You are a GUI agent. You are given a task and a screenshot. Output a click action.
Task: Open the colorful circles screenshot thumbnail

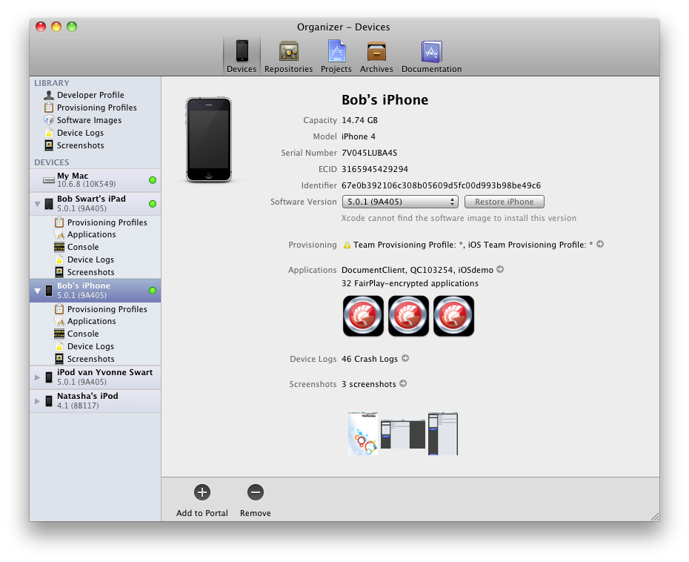click(363, 434)
